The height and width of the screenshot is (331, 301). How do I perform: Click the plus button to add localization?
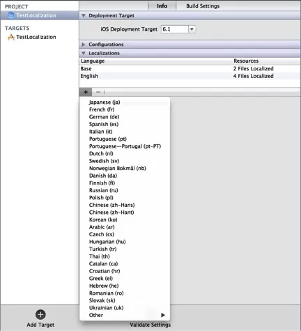(x=86, y=92)
